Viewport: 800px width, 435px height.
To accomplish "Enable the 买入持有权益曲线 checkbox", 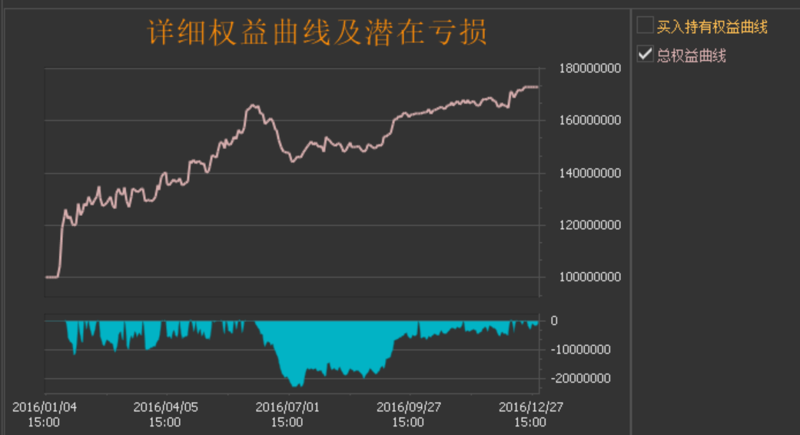I will (645, 26).
